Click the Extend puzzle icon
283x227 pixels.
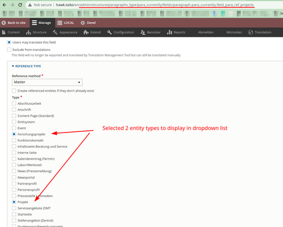coord(86,32)
